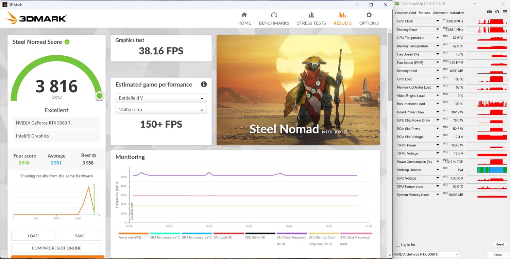Viewport: 510px width, 259px height.
Task: Expand the Fan Speed (%) sensor dropdown
Action: point(438,54)
